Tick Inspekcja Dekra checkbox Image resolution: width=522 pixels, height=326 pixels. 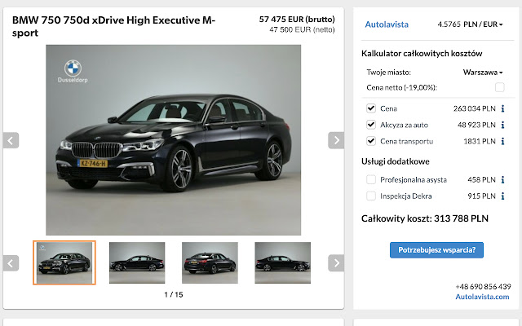[x=371, y=196]
